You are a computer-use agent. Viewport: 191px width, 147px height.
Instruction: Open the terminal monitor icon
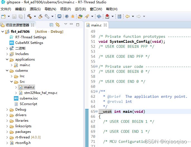pyautogui.click(x=60, y=16)
